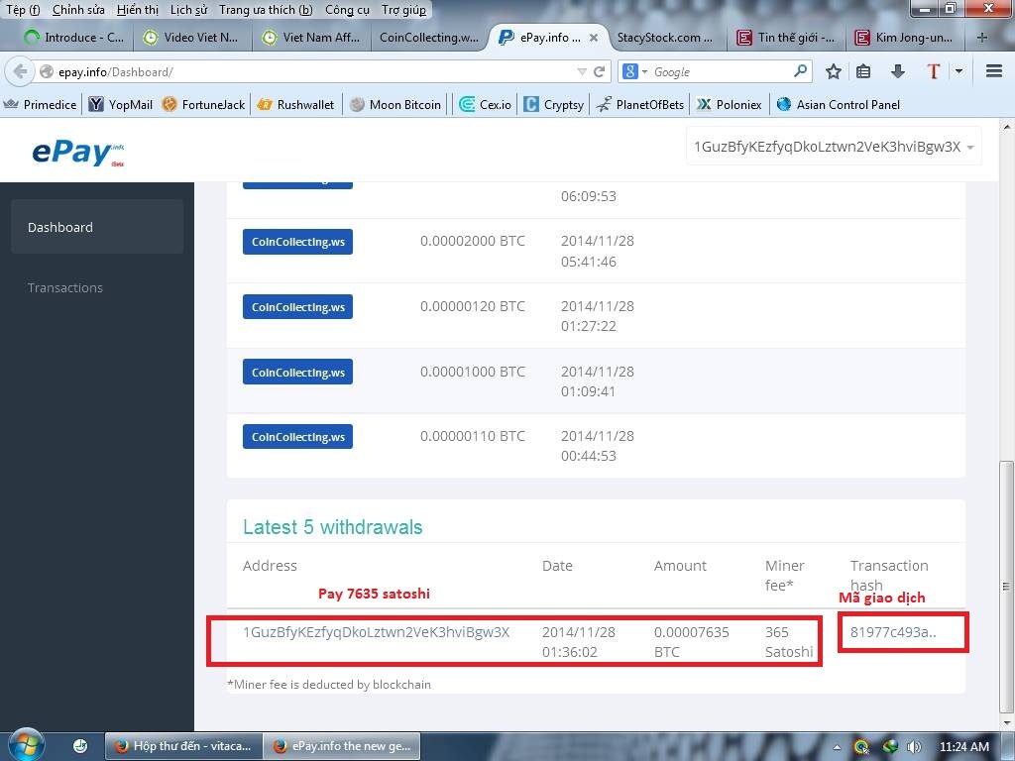Switch to the Kim Jong-un tab
The image size is (1015, 761).
[904, 38]
